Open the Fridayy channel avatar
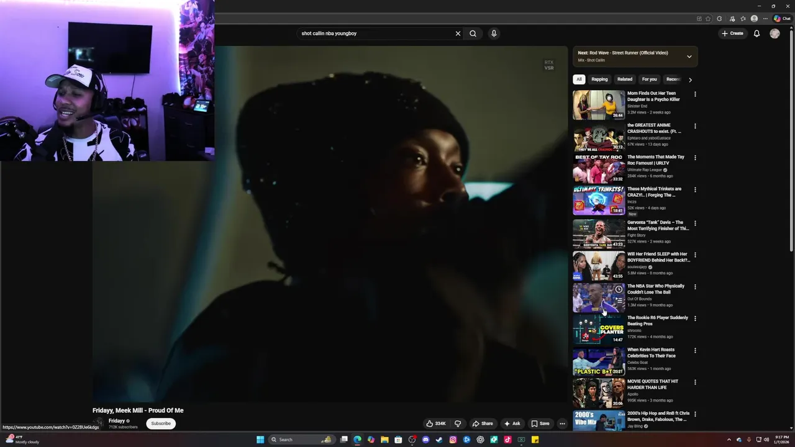 point(99,423)
